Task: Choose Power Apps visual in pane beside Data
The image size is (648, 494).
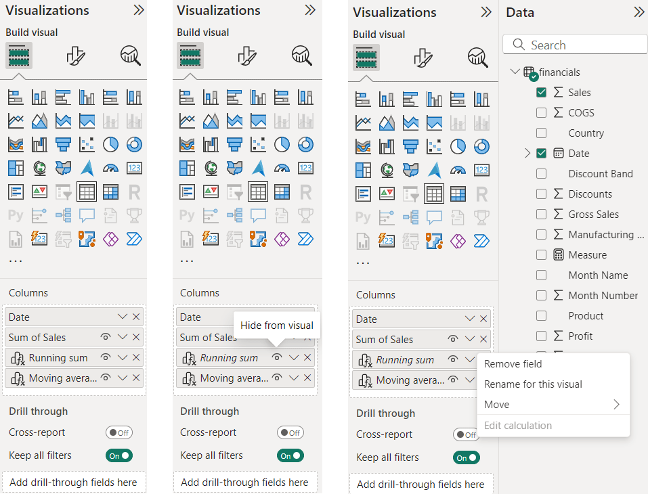Action: click(458, 241)
